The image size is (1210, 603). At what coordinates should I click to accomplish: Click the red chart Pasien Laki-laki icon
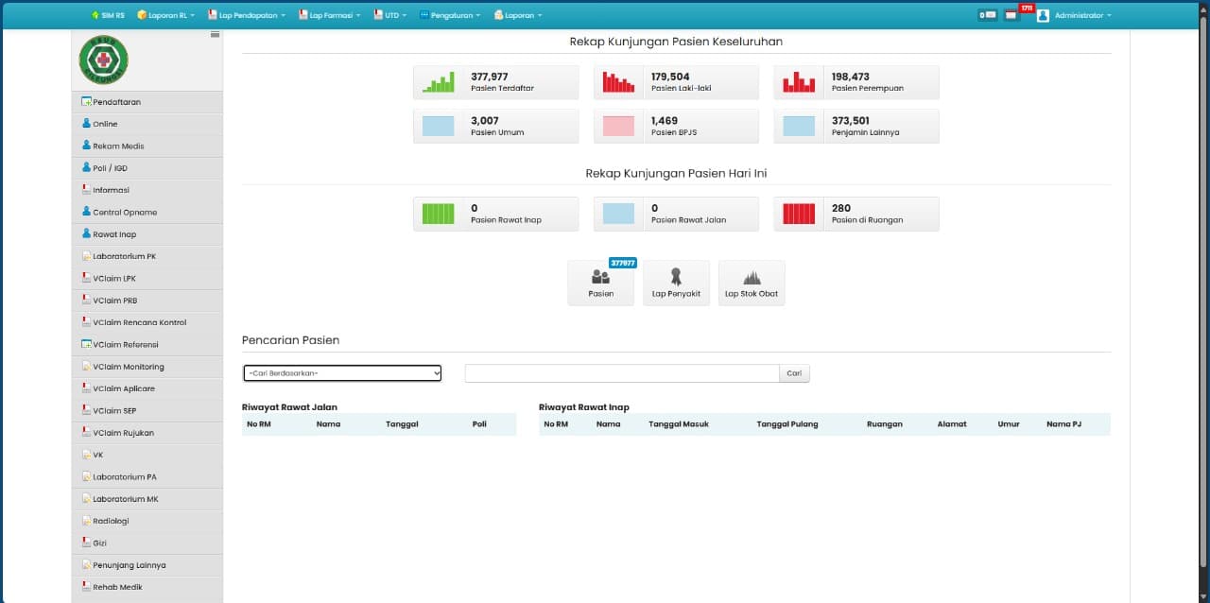pos(618,82)
